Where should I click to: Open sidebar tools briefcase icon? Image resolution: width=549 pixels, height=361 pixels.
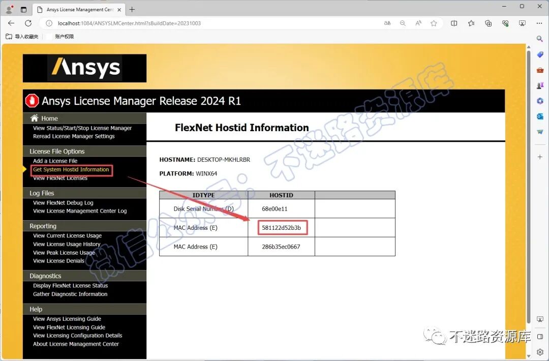pos(540,70)
